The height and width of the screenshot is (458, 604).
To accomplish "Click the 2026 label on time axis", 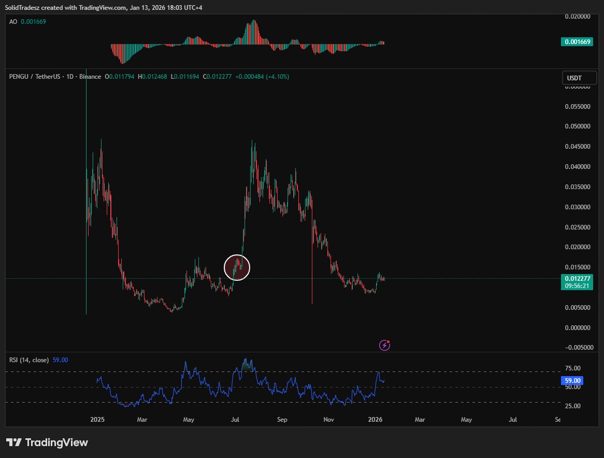I will 375,420.
